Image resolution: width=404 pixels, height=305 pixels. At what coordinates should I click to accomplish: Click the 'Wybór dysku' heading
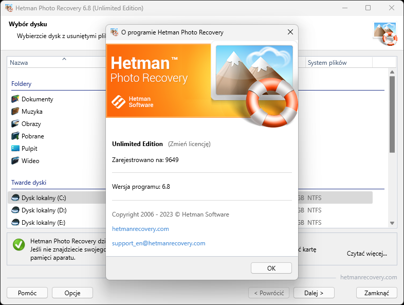pos(28,24)
